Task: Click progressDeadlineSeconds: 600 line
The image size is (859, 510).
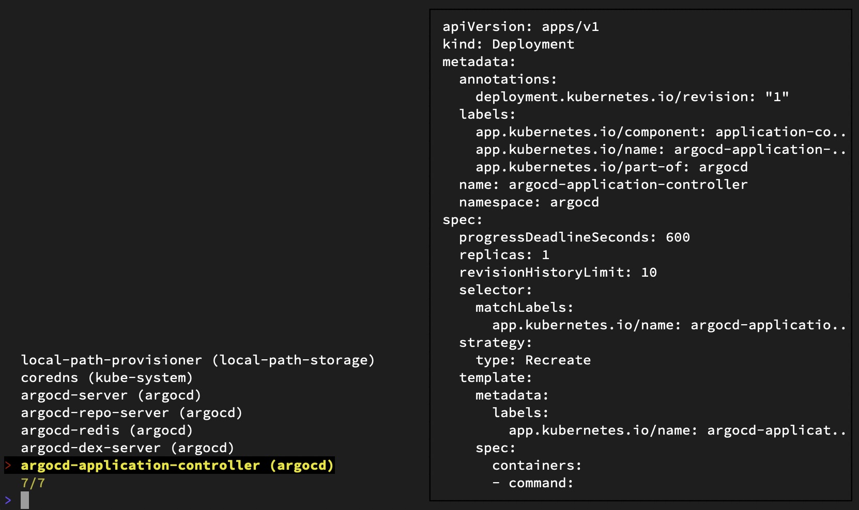Action: tap(574, 237)
